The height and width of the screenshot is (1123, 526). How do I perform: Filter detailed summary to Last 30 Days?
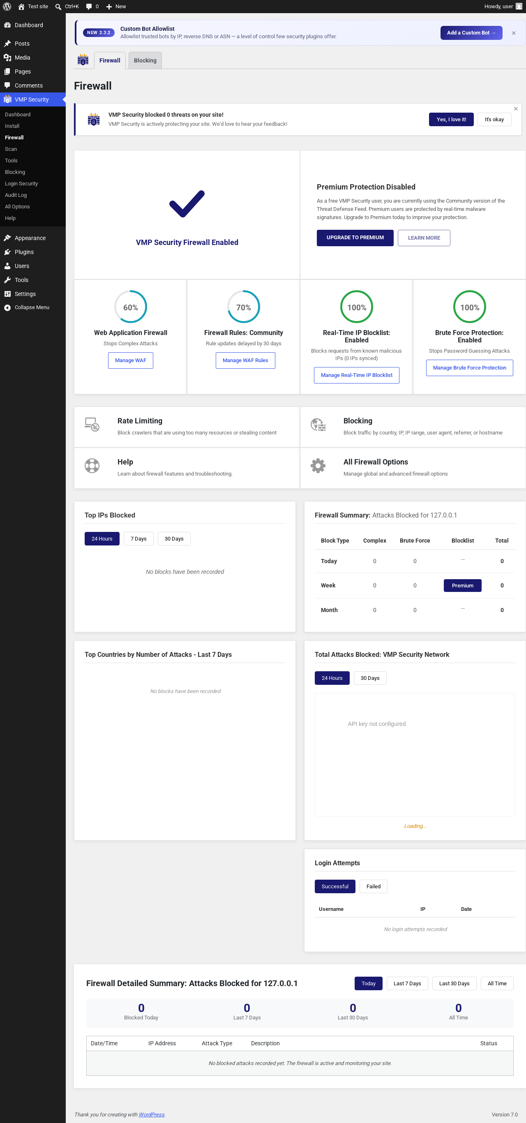pos(454,984)
